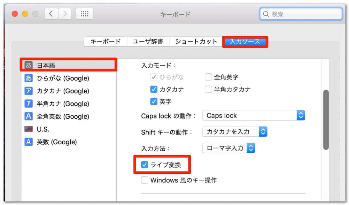Open the Shift キーの動作 dropdown
The width and height of the screenshot is (349, 205).
pos(235,132)
